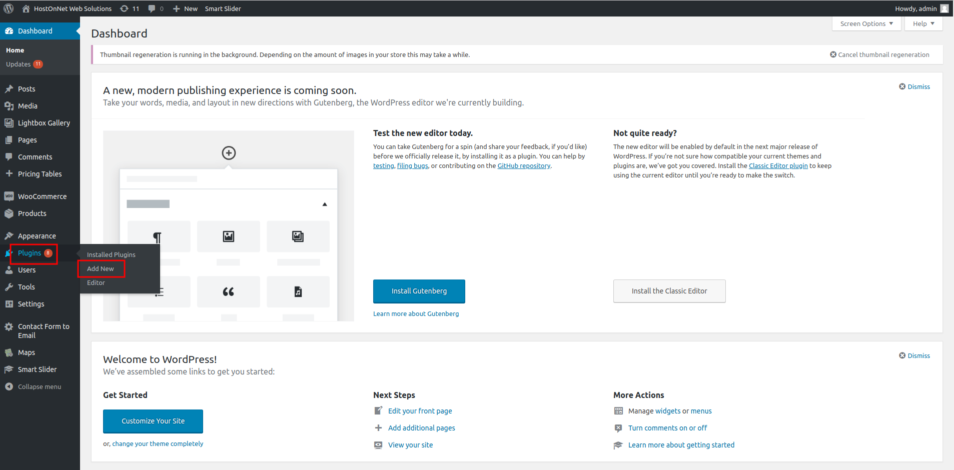954x470 pixels.
Task: Click the widgets icon beside Manage widgets
Action: (x=618, y=411)
